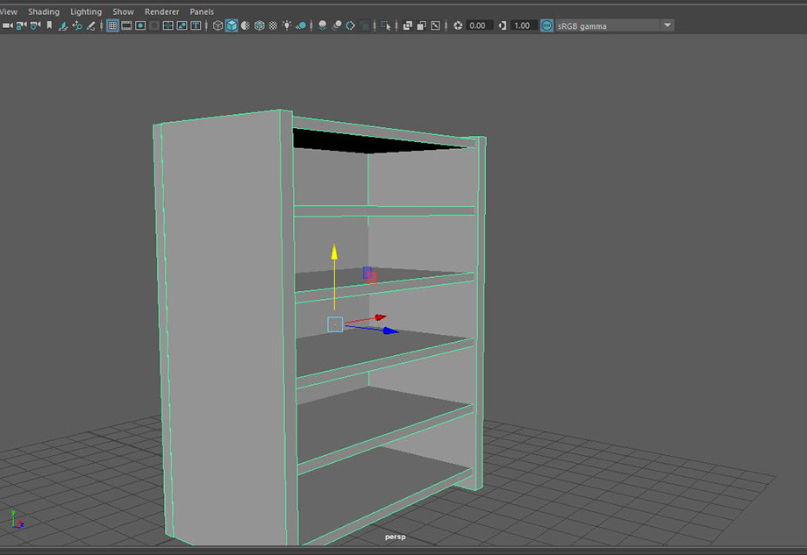807x555 pixels.
Task: Click the smooth shade all icon
Action: coord(232,25)
